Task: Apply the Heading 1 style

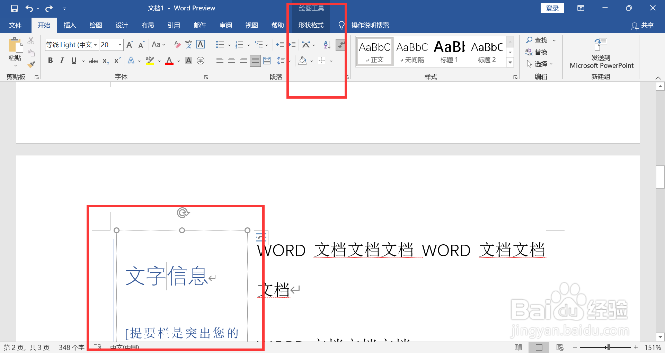Action: [x=449, y=52]
